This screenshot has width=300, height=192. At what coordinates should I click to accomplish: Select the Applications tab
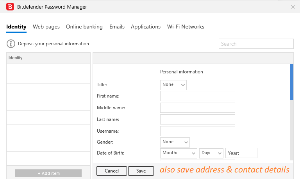click(146, 27)
